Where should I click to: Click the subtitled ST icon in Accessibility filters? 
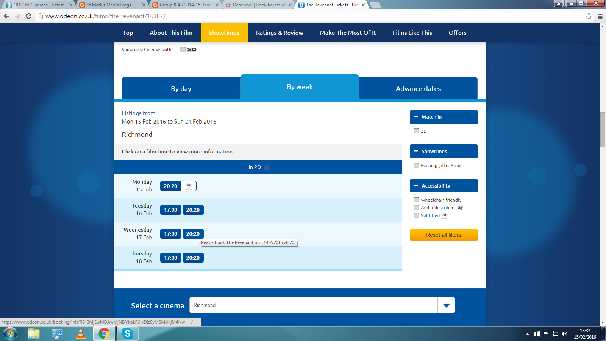(x=445, y=216)
